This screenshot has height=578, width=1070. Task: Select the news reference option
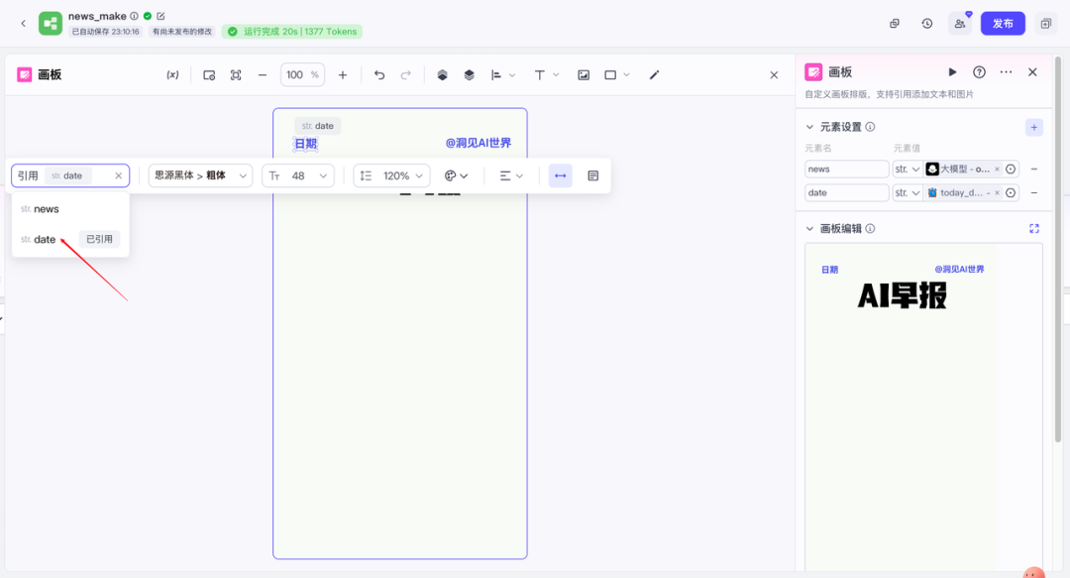point(47,209)
